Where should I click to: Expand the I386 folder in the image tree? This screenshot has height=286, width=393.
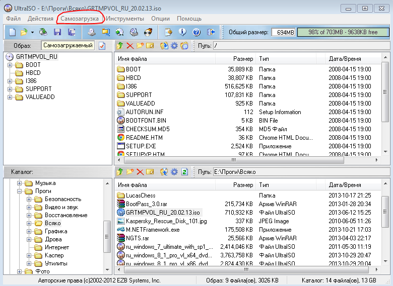(x=10, y=81)
